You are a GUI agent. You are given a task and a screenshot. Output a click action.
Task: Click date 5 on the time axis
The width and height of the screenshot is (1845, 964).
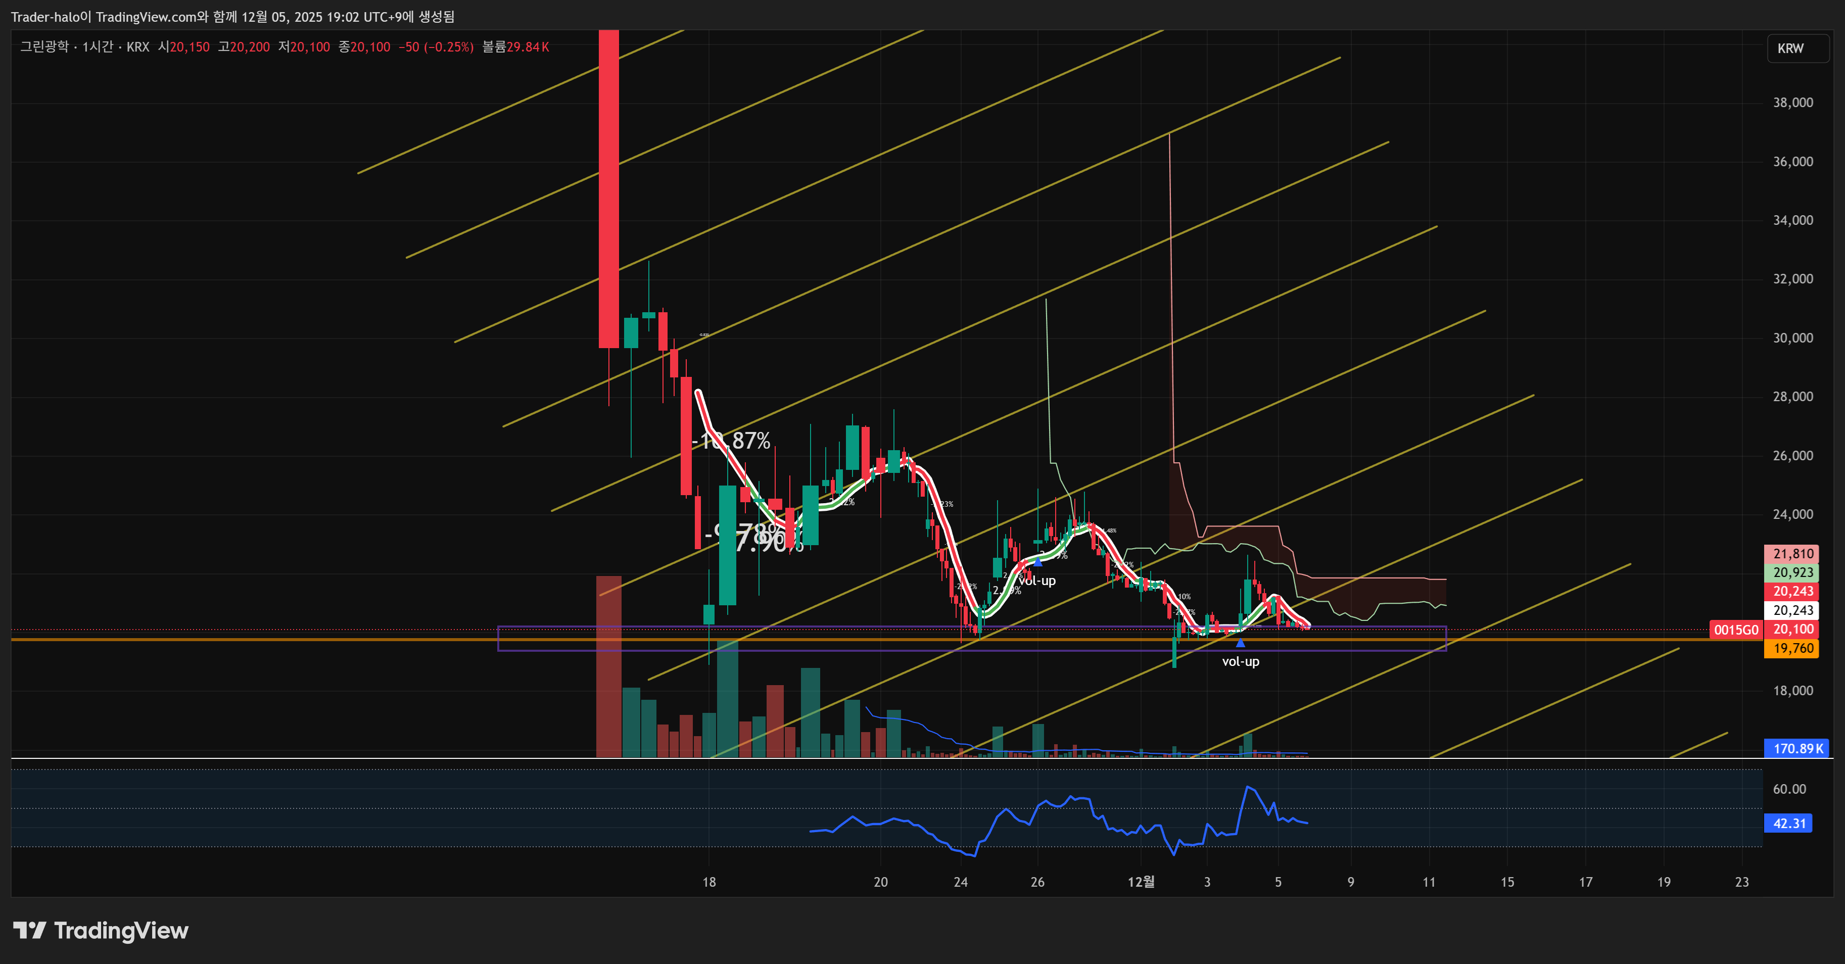[1278, 882]
